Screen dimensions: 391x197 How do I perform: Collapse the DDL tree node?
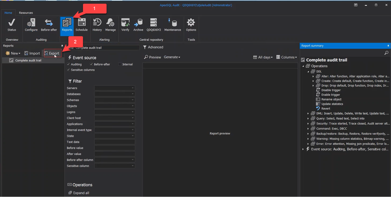[x=308, y=72]
